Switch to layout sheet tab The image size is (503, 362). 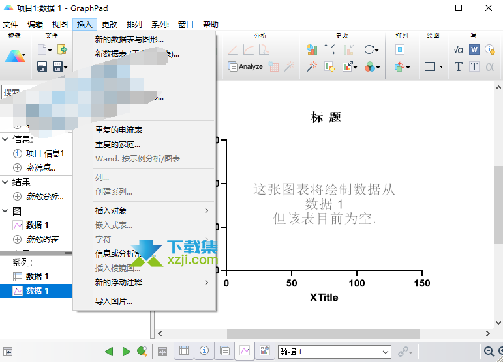pyautogui.click(x=265, y=351)
